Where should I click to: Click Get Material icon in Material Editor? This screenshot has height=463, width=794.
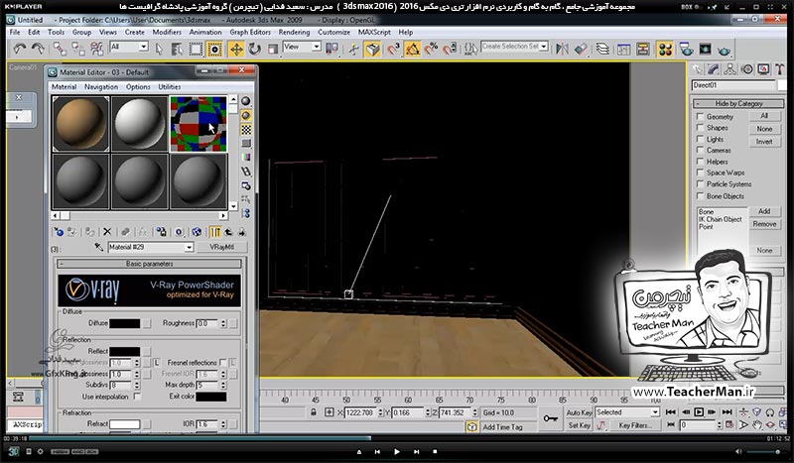pyautogui.click(x=59, y=232)
